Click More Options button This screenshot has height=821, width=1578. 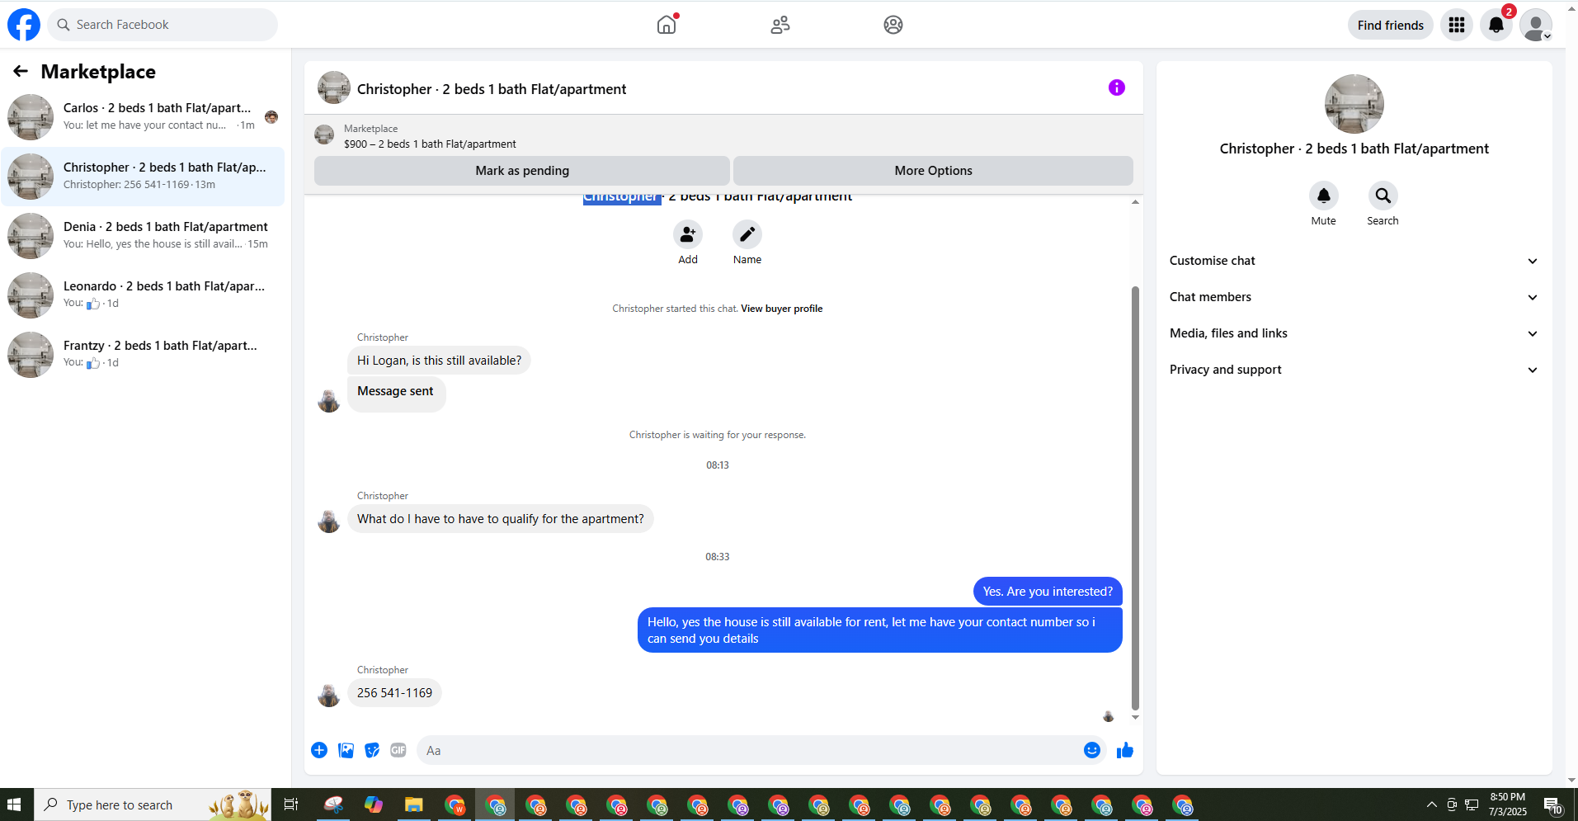[933, 171]
